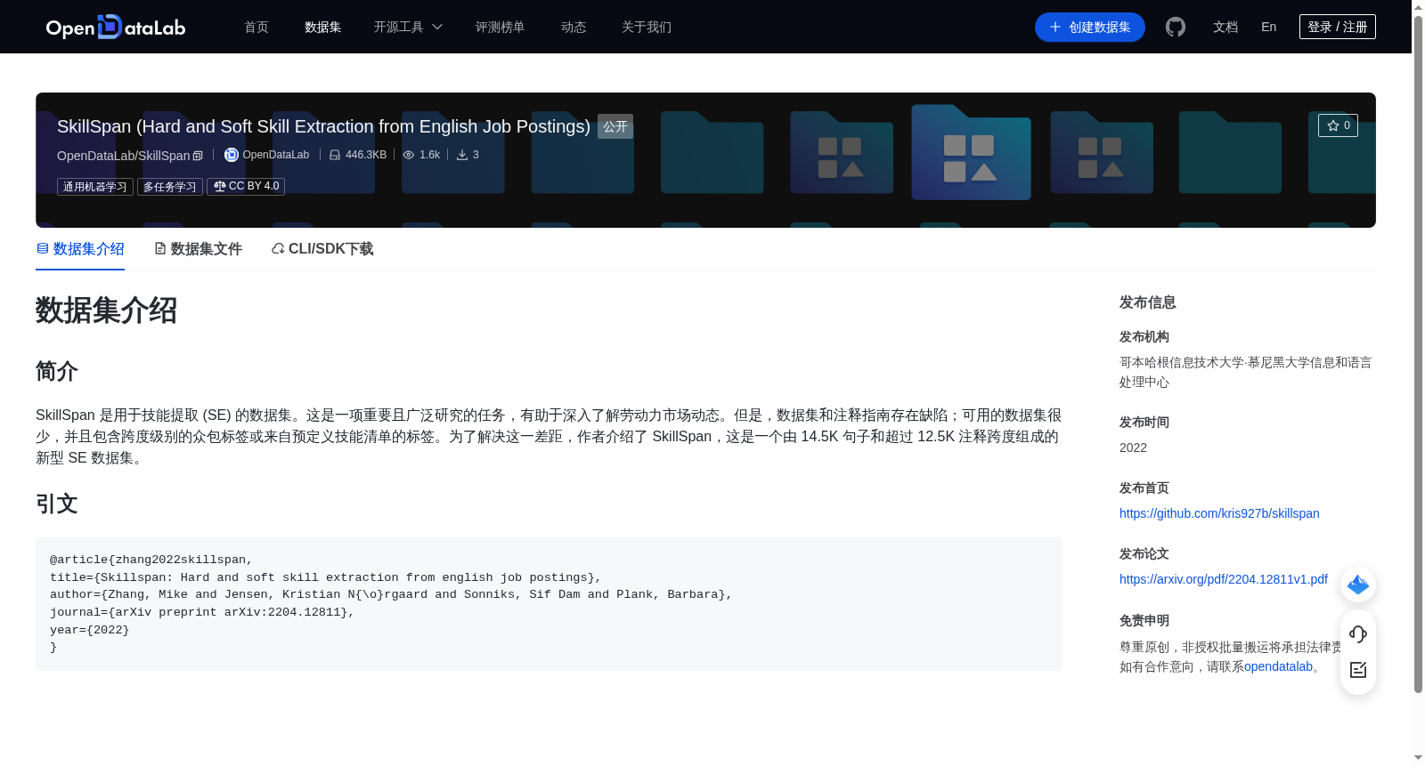Click the 创建数据集 button
The width and height of the screenshot is (1425, 766).
(x=1090, y=27)
